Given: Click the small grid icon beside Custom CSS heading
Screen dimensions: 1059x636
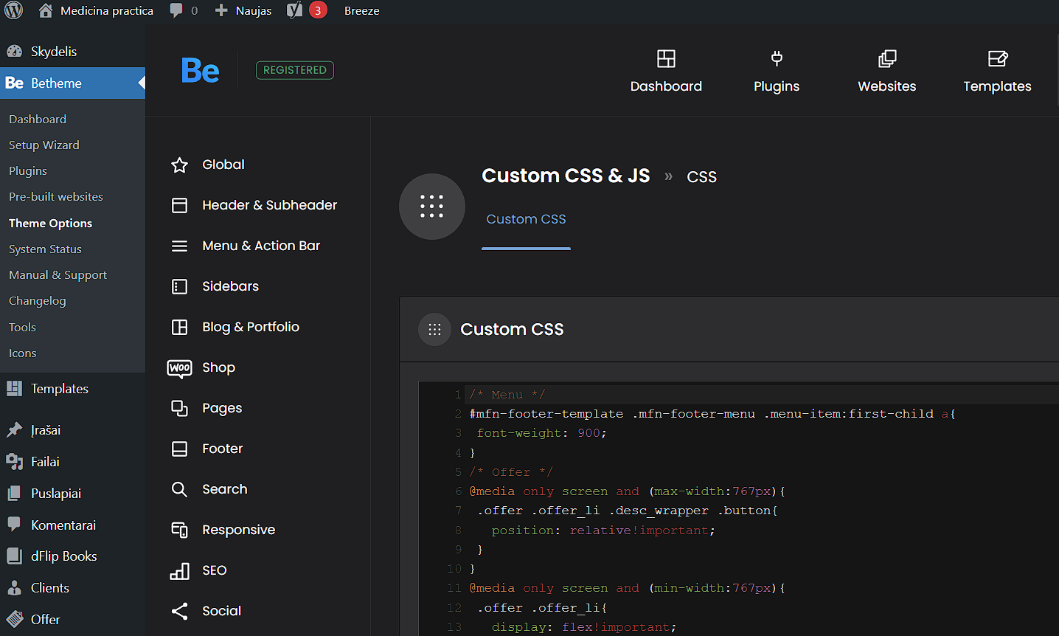Looking at the screenshot, I should point(434,329).
